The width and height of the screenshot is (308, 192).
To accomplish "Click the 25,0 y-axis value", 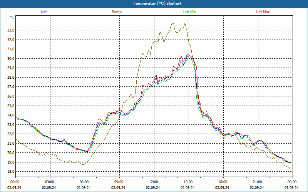I will (11, 106).
